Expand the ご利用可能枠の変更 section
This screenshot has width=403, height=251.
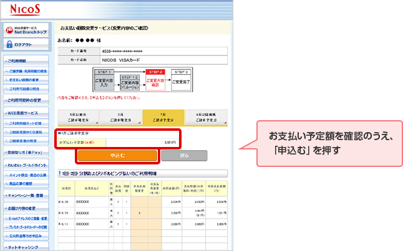pyautogui.click(x=26, y=100)
